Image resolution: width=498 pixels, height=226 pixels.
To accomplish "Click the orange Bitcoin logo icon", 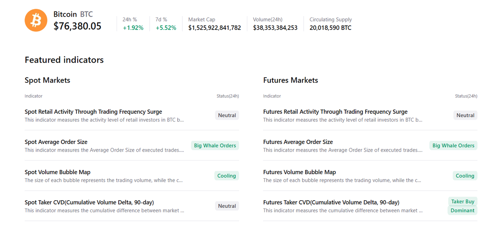I will 36,20.
